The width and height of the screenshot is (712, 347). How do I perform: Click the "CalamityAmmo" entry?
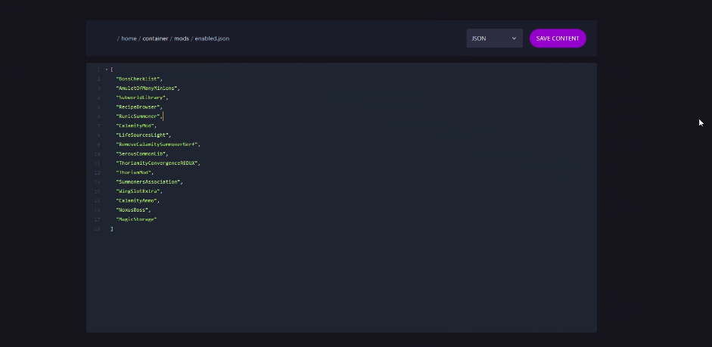coord(138,200)
